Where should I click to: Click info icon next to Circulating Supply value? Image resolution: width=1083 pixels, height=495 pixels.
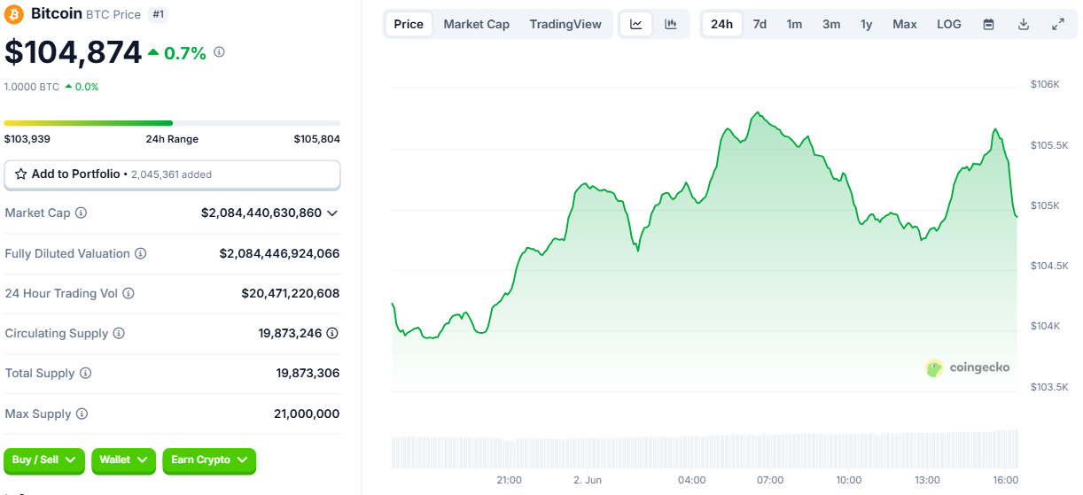pos(332,333)
